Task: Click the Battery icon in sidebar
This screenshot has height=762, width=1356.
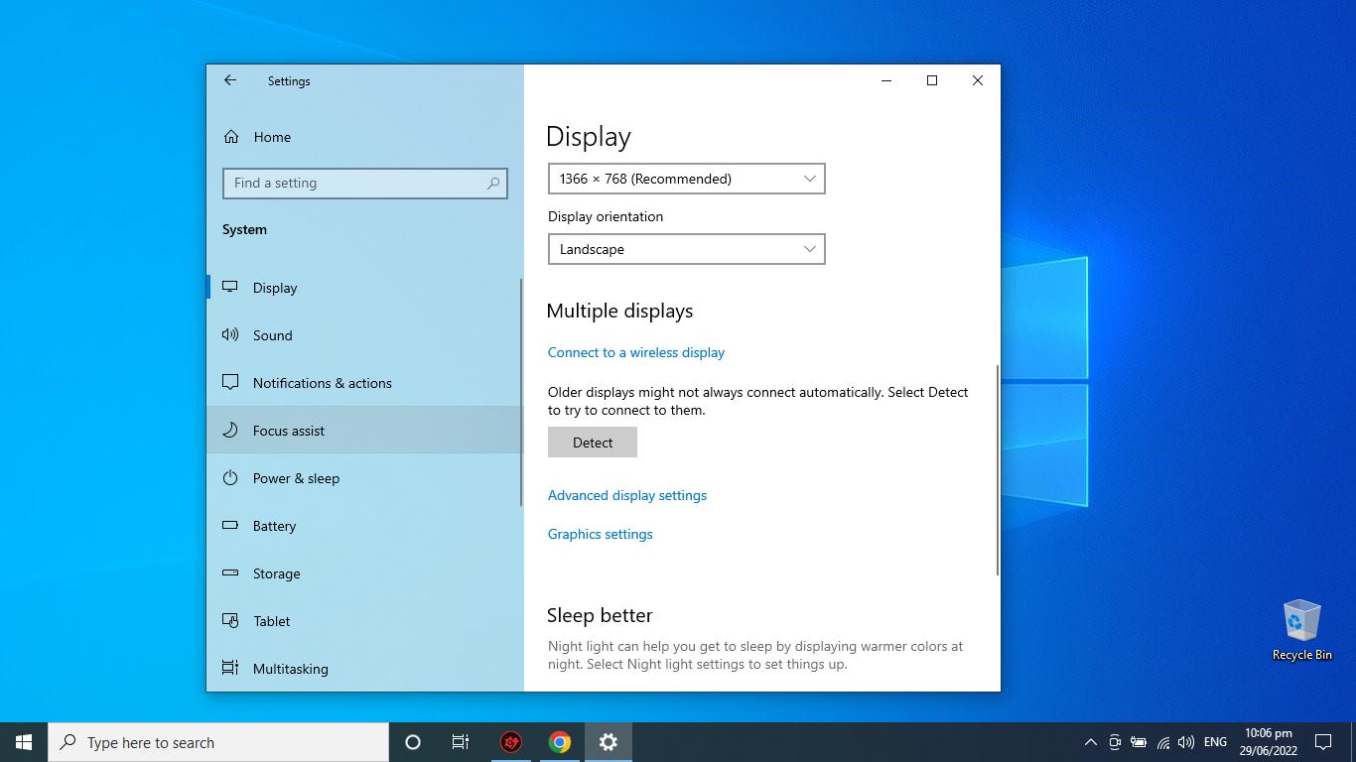Action: 230,526
